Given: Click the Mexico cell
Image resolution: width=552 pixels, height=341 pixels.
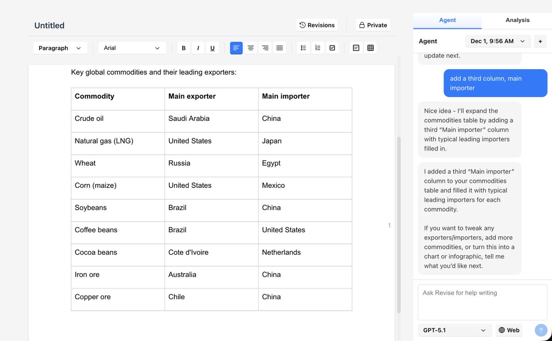Looking at the screenshot, I should pyautogui.click(x=305, y=188).
